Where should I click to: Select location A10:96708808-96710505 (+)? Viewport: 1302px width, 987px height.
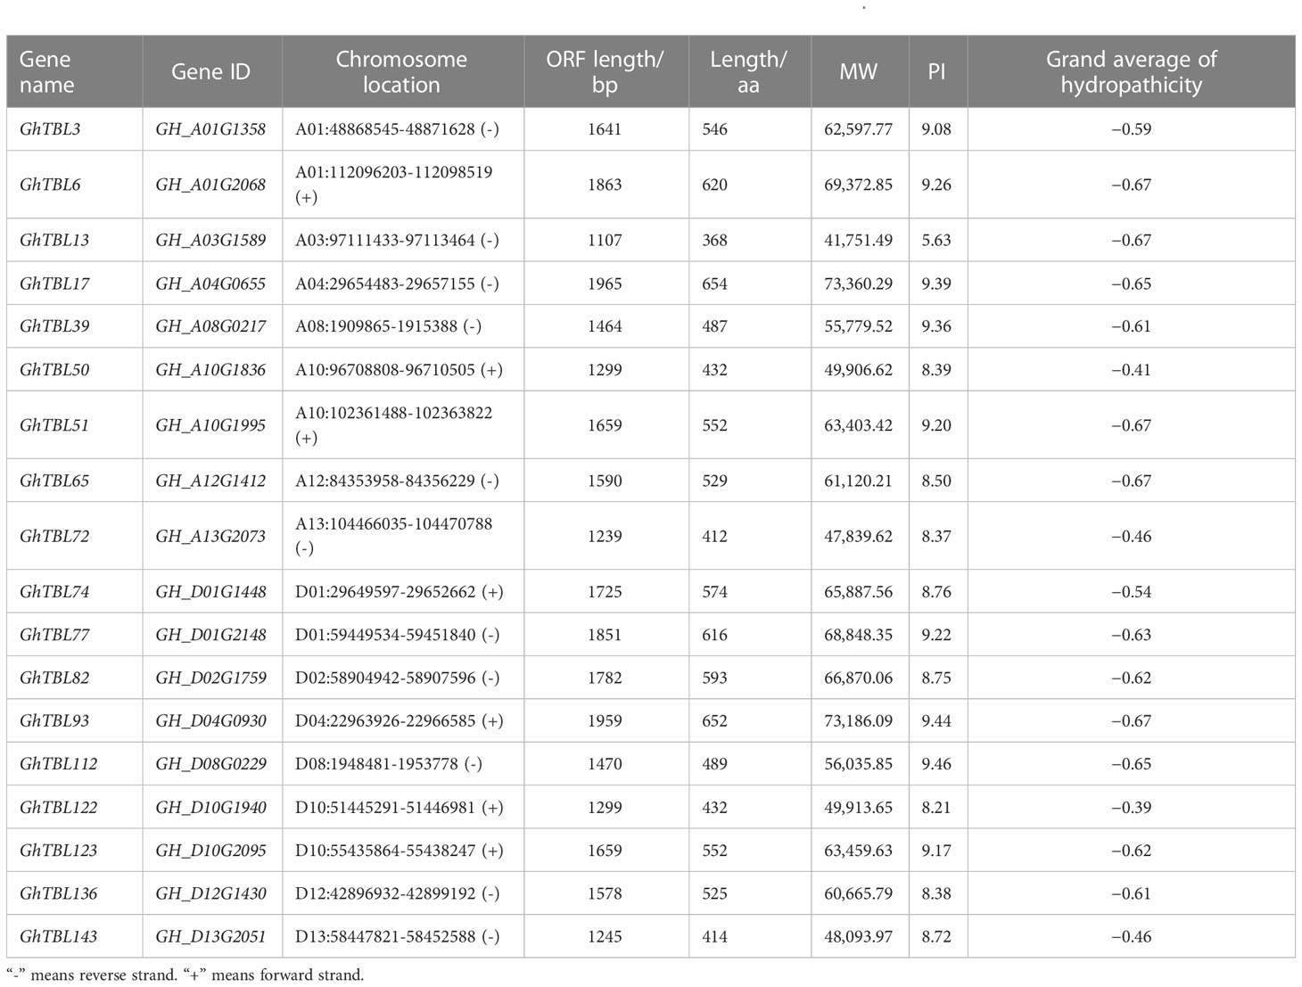[x=399, y=370]
